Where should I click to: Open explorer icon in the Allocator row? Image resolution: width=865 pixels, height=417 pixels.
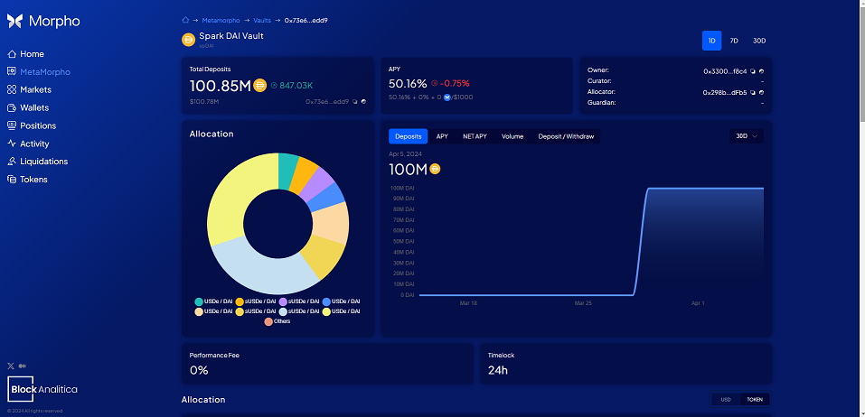click(x=761, y=93)
